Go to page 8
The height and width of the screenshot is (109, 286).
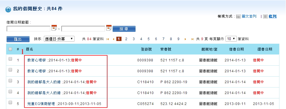(x=171, y=39)
